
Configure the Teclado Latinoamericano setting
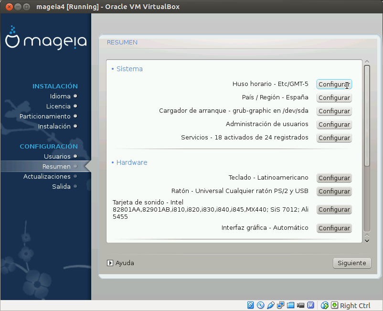point(334,178)
